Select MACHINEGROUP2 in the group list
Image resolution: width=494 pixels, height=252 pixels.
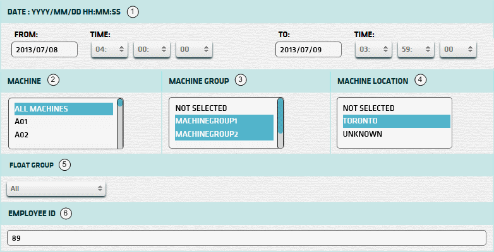[221, 134]
